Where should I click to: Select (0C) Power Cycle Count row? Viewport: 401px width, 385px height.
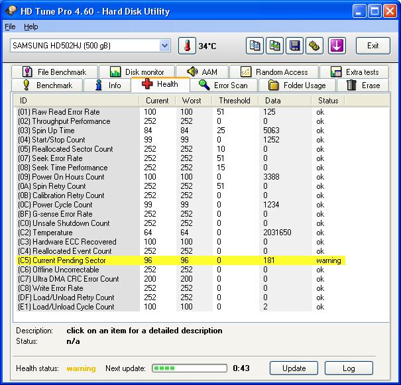coord(180,205)
